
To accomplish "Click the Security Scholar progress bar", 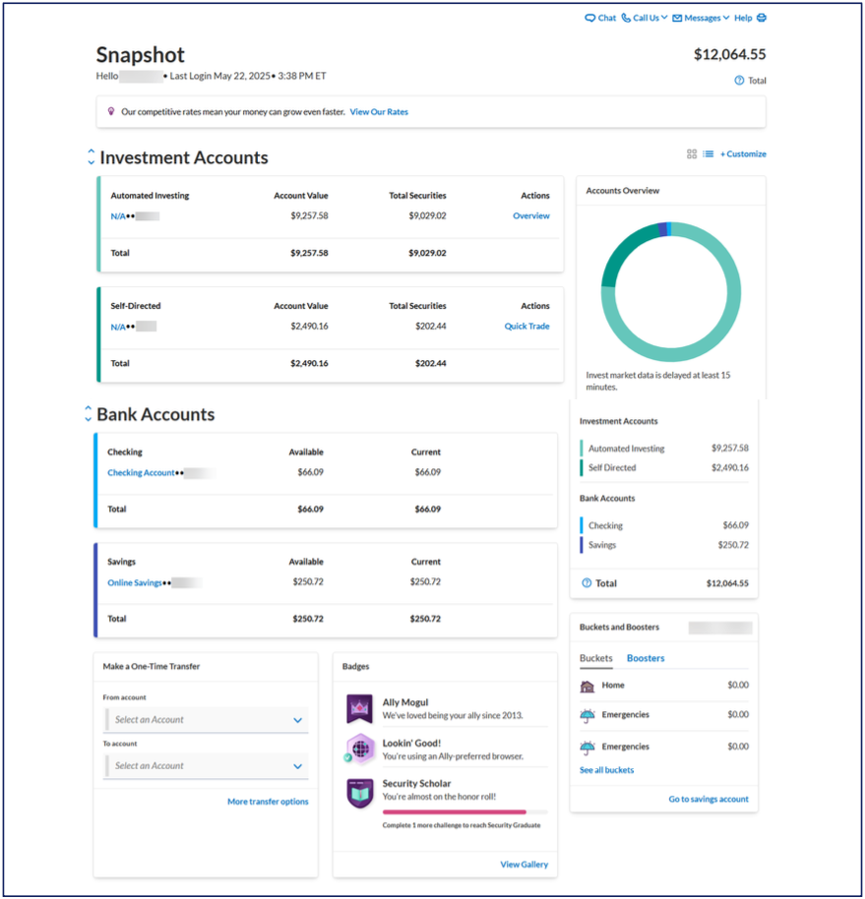I will pyautogui.click(x=465, y=811).
